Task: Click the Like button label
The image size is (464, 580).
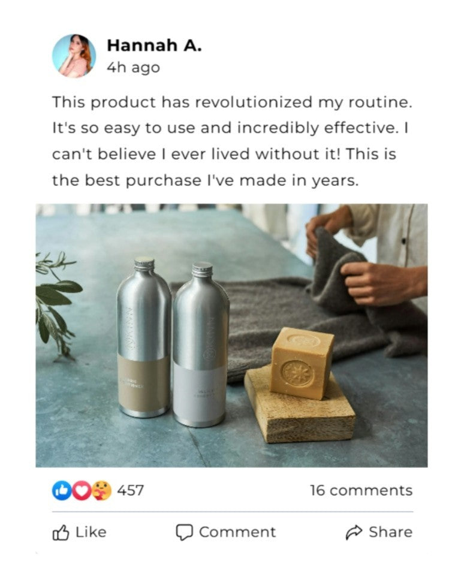Action: [91, 532]
